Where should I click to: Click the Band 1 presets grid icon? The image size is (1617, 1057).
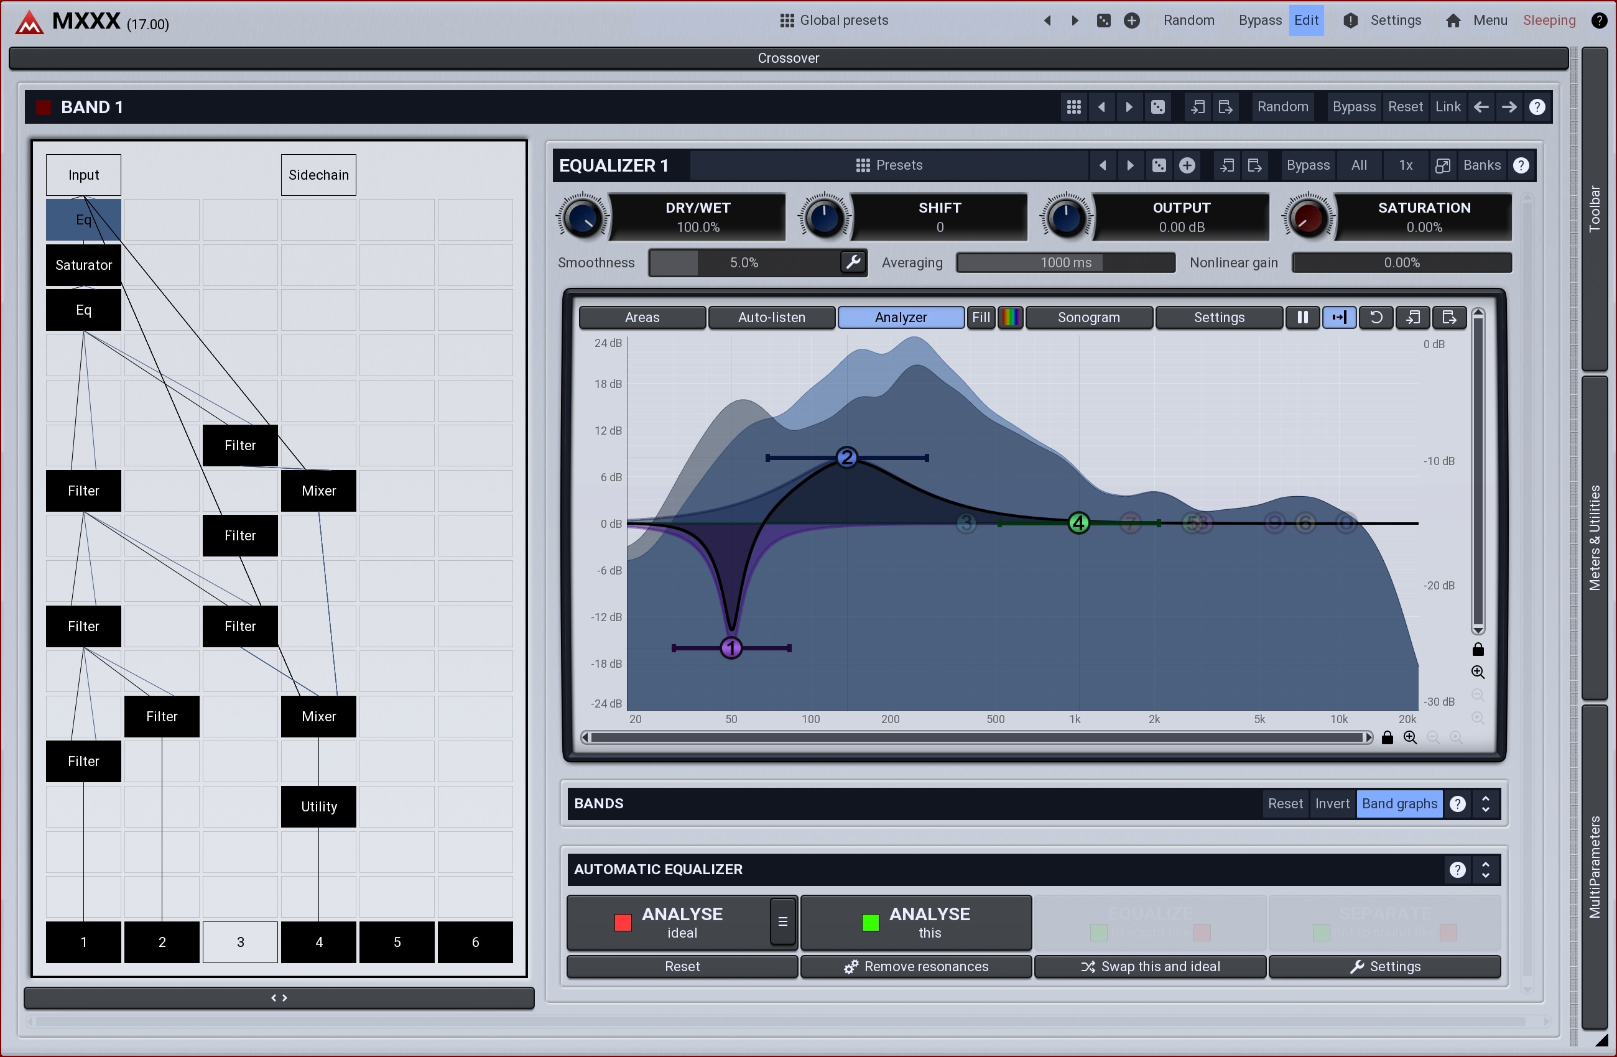point(1073,107)
